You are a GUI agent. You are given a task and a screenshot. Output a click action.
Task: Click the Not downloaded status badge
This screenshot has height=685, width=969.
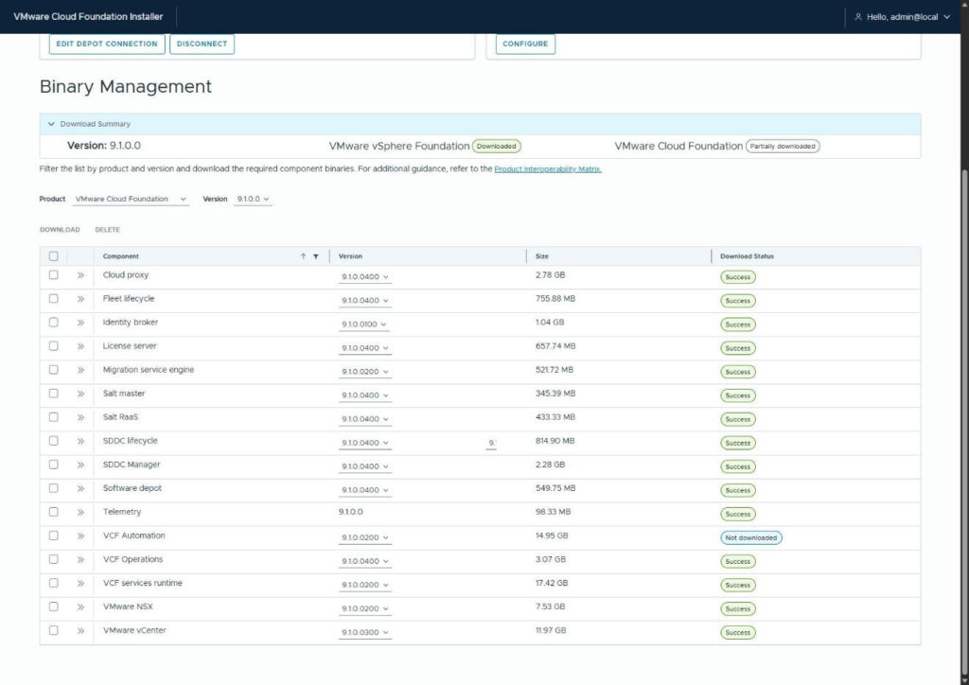pos(750,538)
